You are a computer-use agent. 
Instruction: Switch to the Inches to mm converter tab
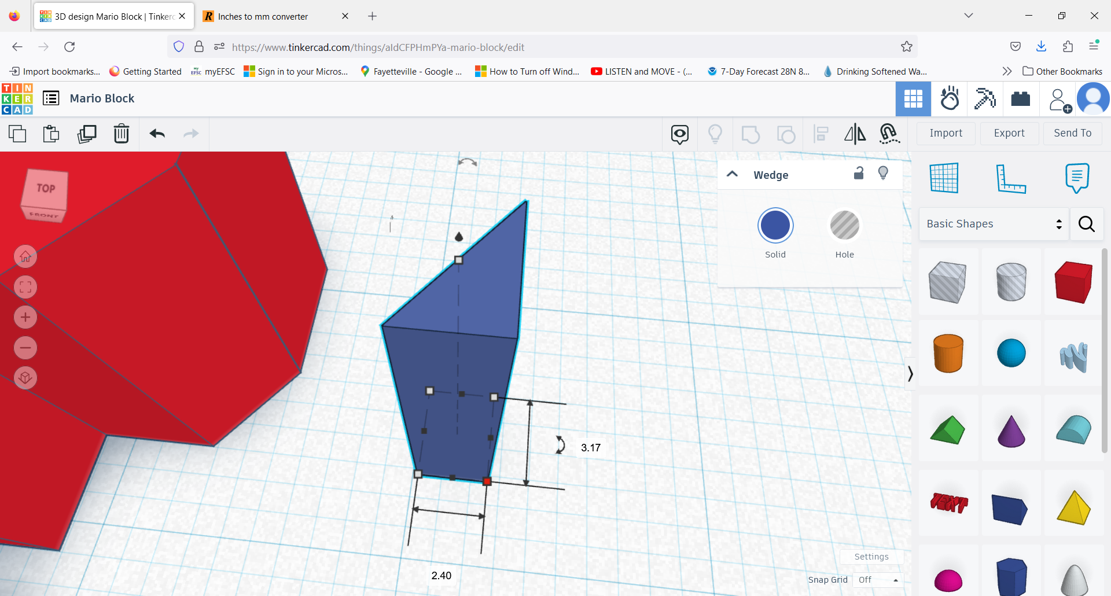click(266, 16)
